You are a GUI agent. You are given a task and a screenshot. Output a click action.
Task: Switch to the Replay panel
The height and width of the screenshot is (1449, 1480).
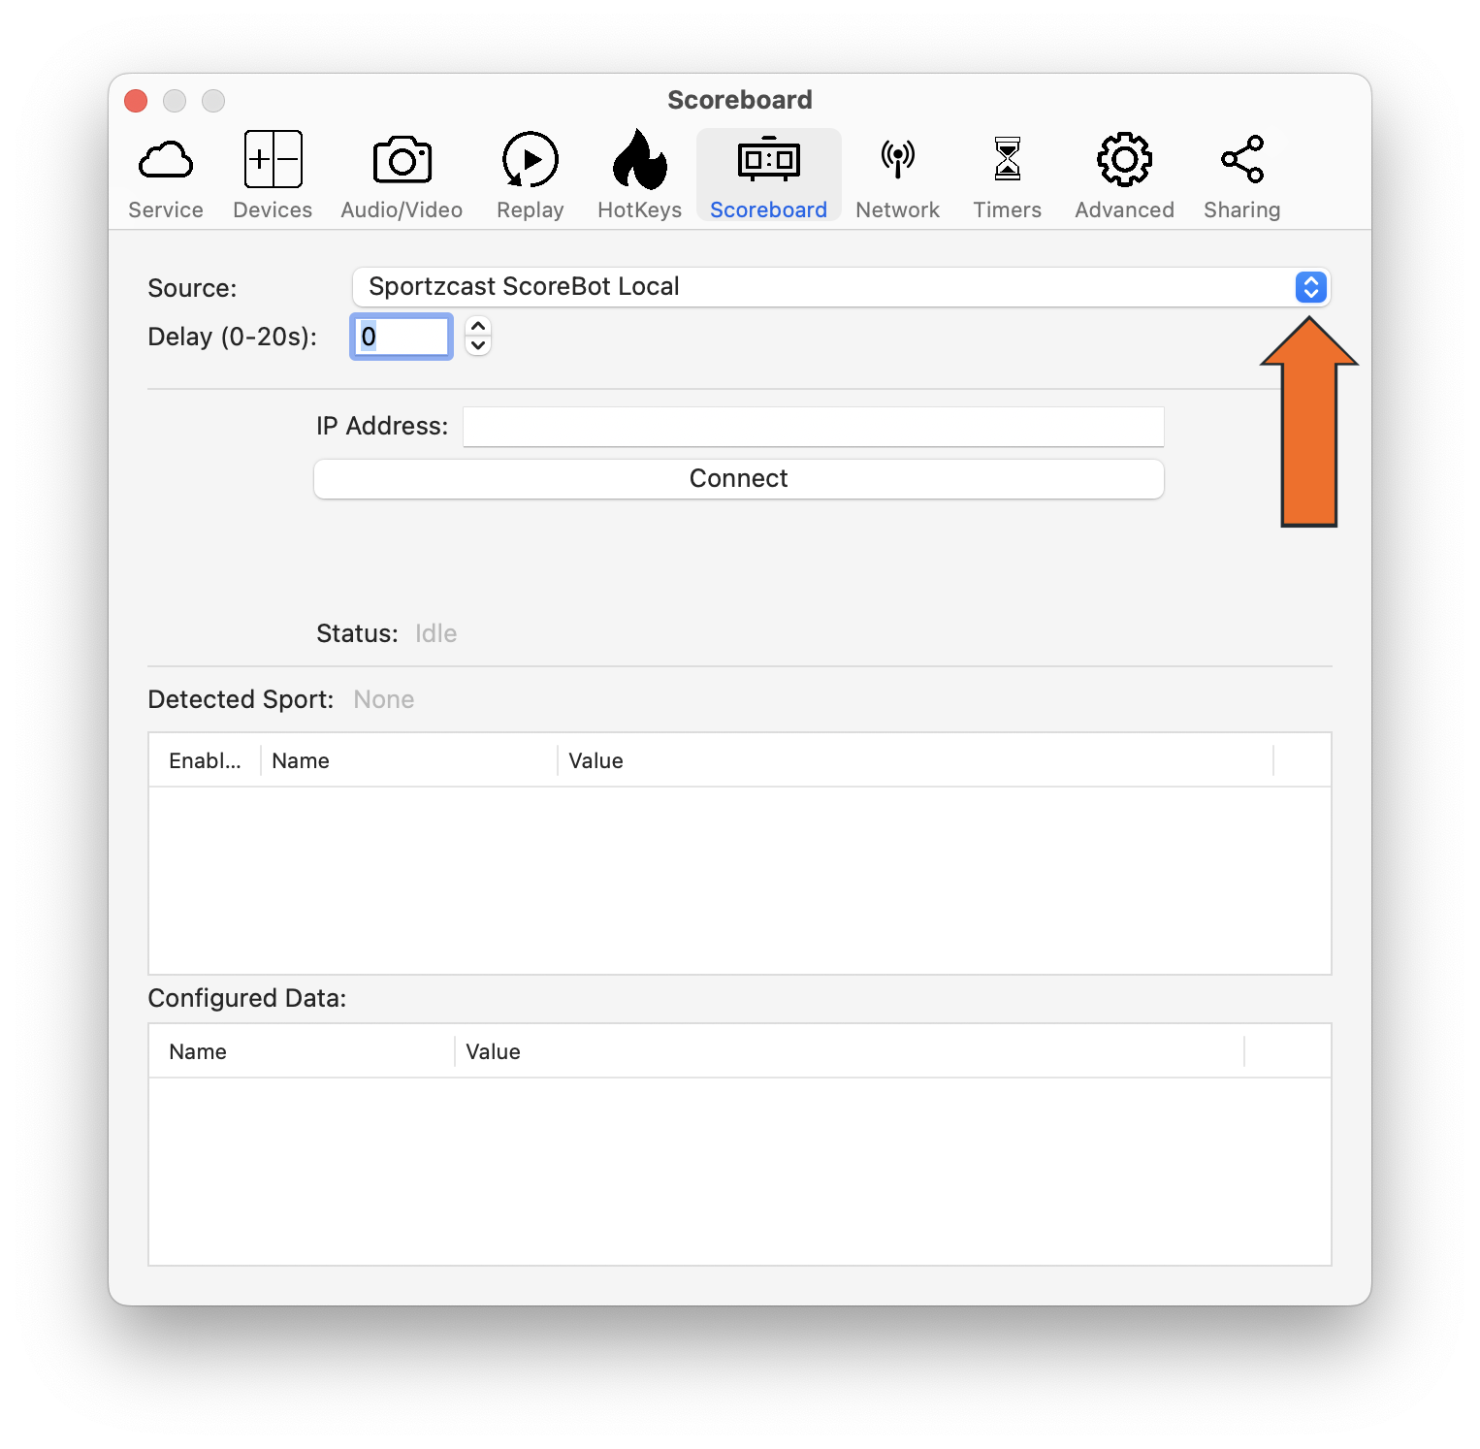[530, 175]
